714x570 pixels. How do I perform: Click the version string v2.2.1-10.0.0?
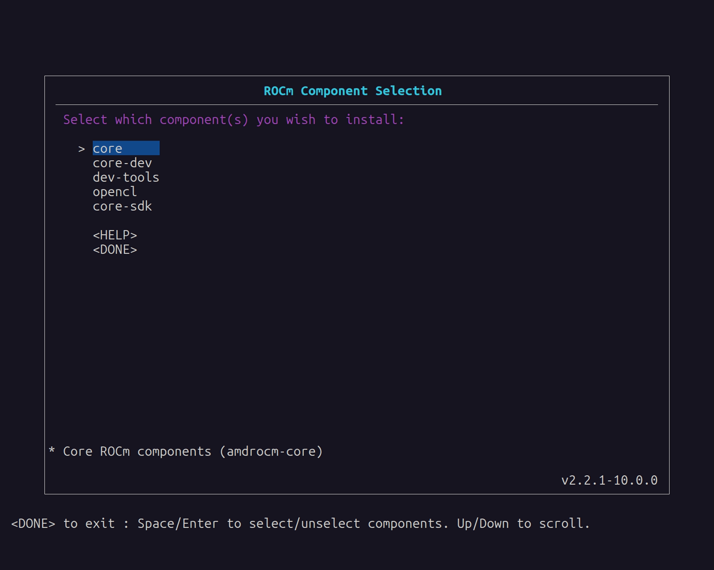pyautogui.click(x=609, y=480)
